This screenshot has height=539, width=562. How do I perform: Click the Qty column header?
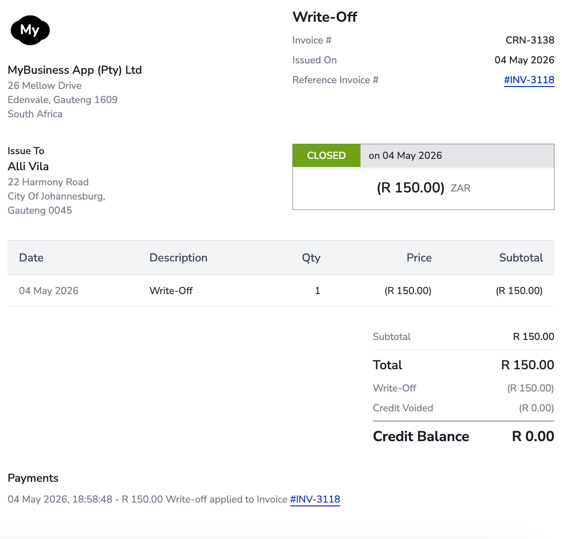[x=311, y=258]
